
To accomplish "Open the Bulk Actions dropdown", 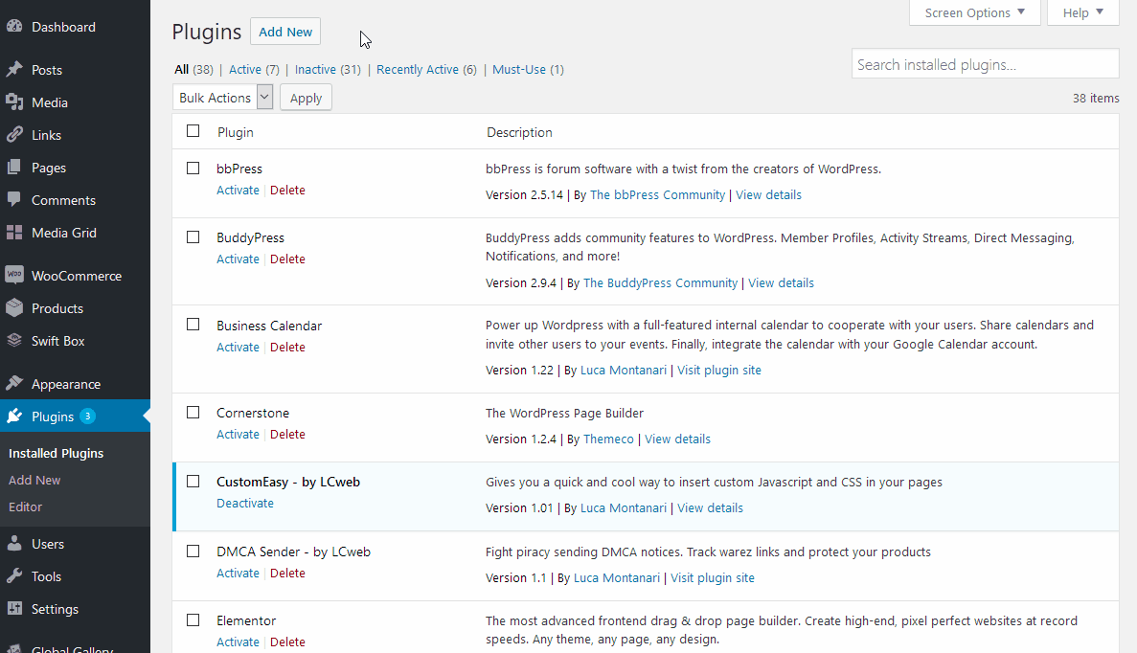I will 222,97.
